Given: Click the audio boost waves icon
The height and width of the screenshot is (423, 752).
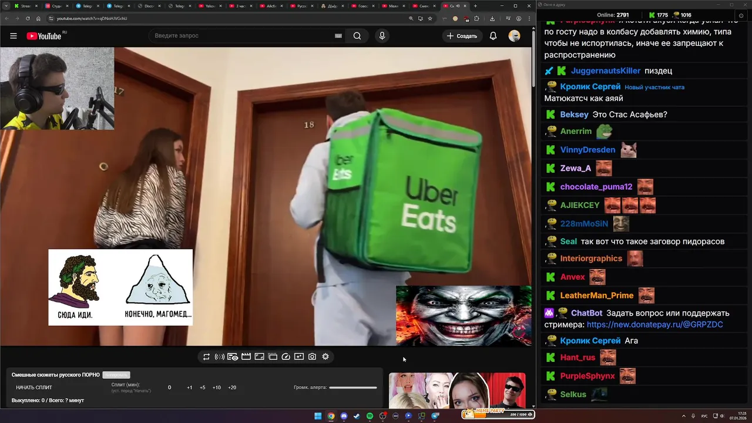Looking at the screenshot, I should point(219,357).
